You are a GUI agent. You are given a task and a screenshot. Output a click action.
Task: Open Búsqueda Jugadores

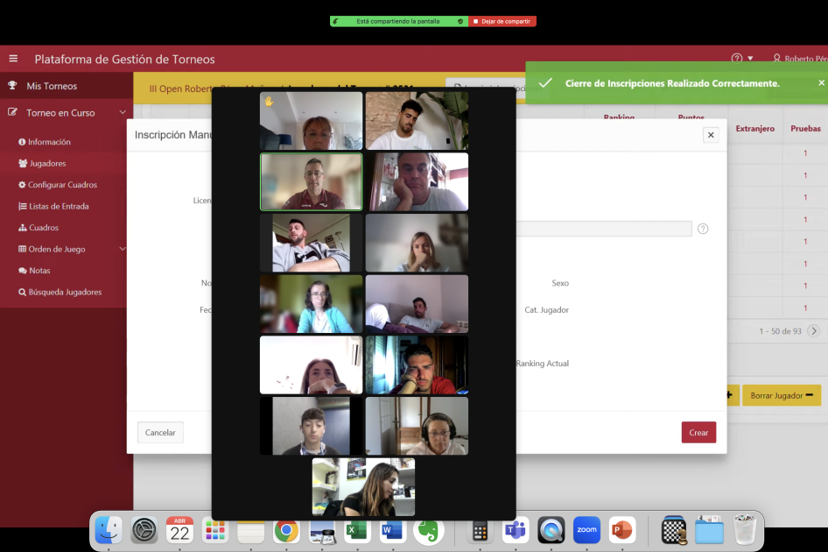(x=65, y=292)
